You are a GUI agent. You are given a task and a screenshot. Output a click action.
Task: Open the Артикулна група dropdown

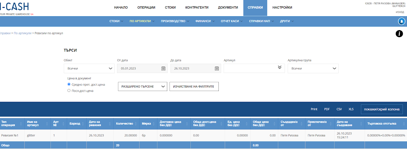pyautogui.click(x=313, y=68)
